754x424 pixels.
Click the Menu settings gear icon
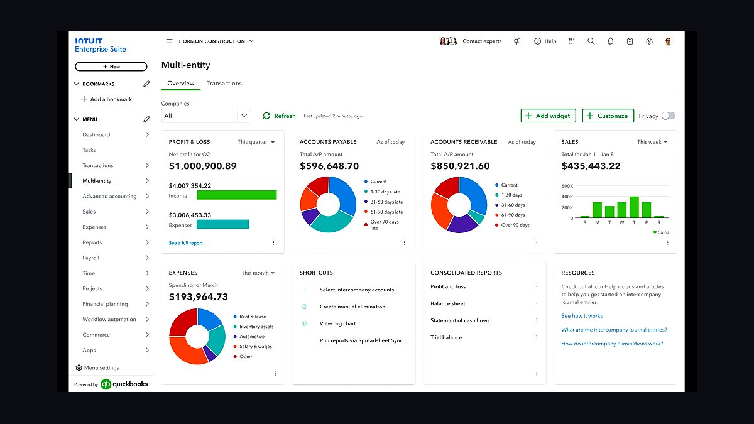click(x=79, y=368)
